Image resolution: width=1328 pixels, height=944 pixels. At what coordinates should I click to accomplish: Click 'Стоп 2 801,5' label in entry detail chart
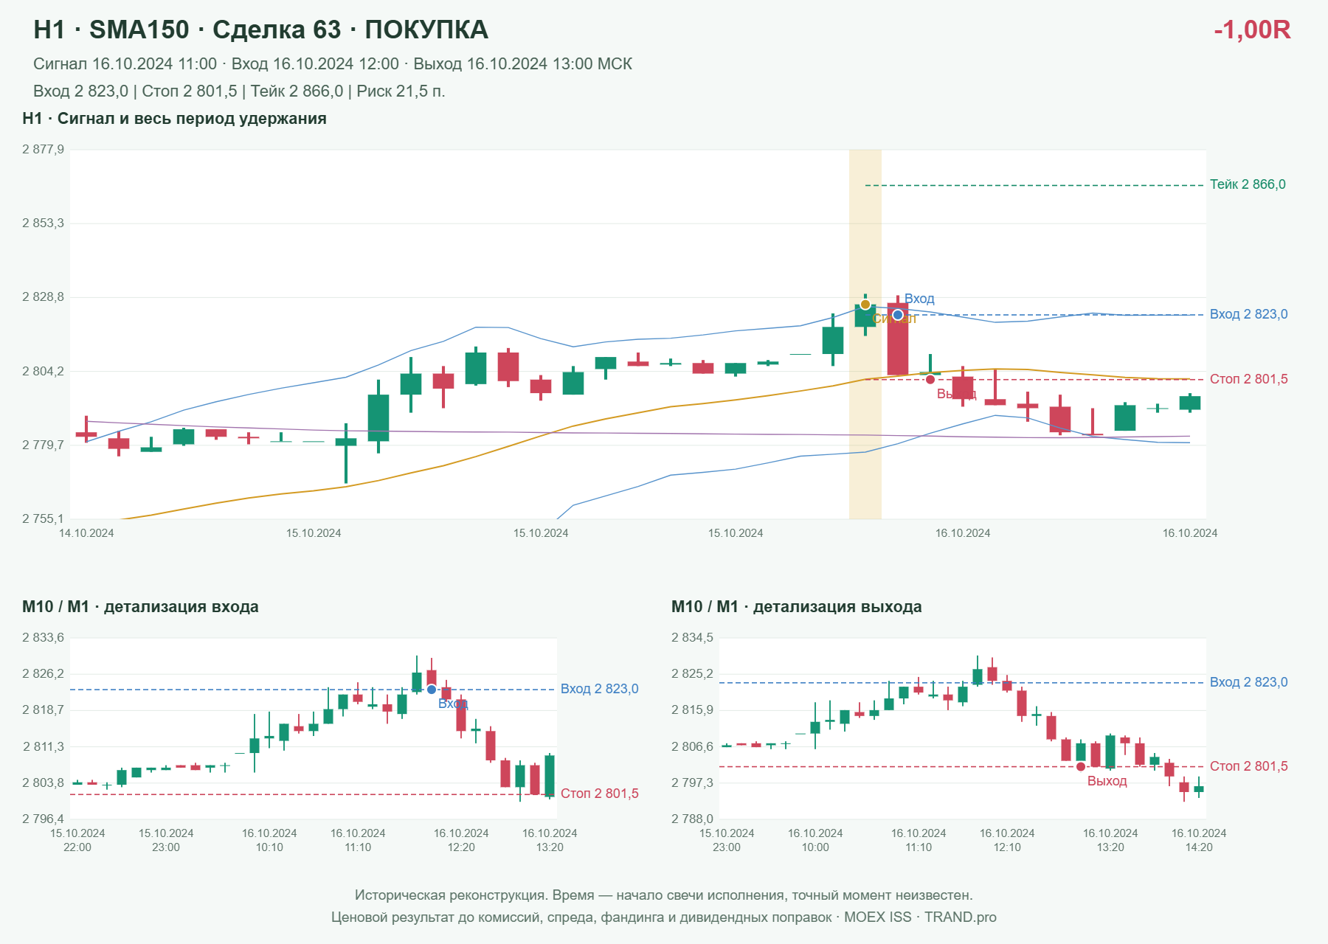coord(599,794)
